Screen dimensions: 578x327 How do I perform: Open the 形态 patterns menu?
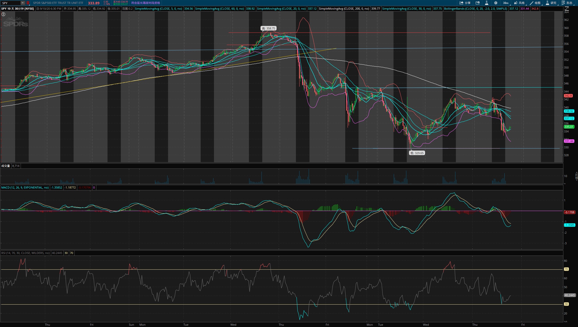coord(567,3)
